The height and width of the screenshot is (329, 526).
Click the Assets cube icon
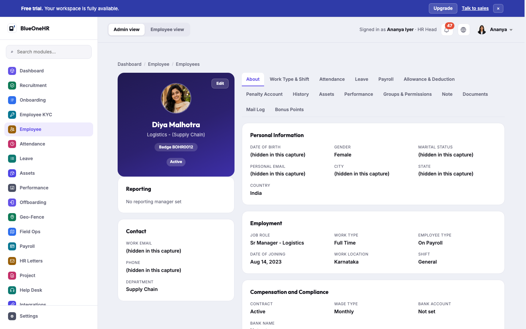[12, 173]
